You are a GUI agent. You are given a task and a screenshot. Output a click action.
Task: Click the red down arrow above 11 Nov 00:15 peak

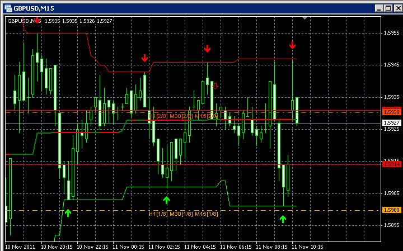tap(145, 58)
